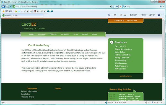Screen dimensions: 166x105
Task: Open the search provider dropdown arrow
Action: click(164, 6)
